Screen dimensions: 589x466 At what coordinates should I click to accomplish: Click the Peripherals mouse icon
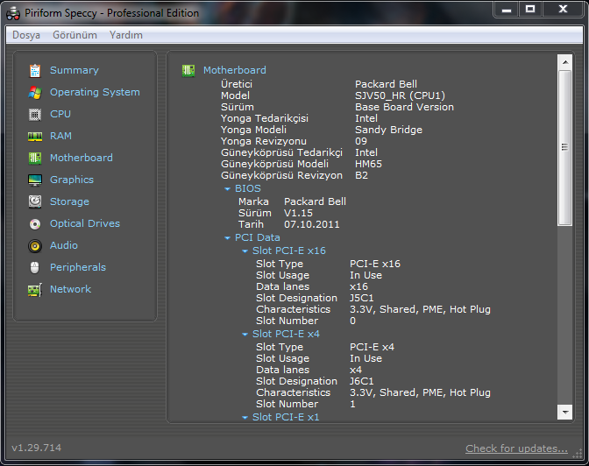click(x=34, y=268)
